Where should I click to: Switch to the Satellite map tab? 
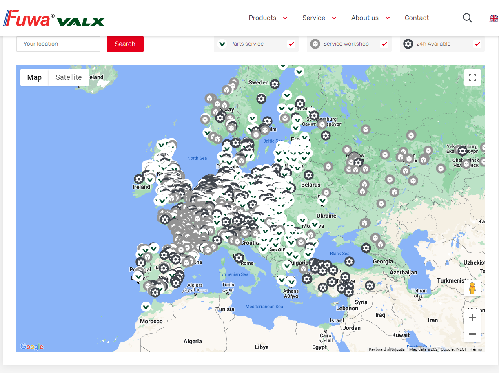pyautogui.click(x=68, y=77)
